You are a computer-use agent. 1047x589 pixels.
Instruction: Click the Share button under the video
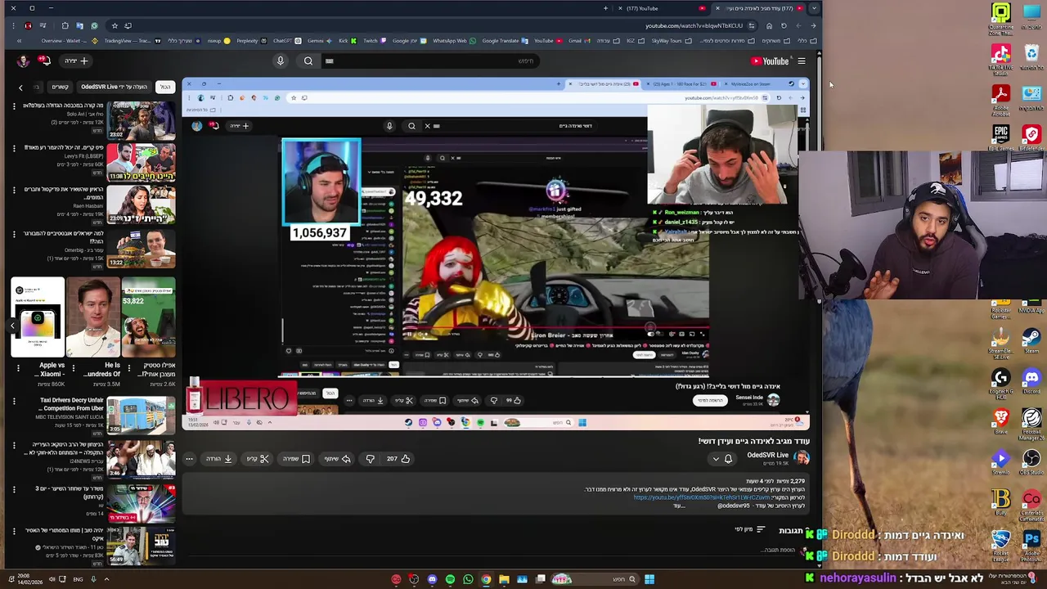pos(337,459)
